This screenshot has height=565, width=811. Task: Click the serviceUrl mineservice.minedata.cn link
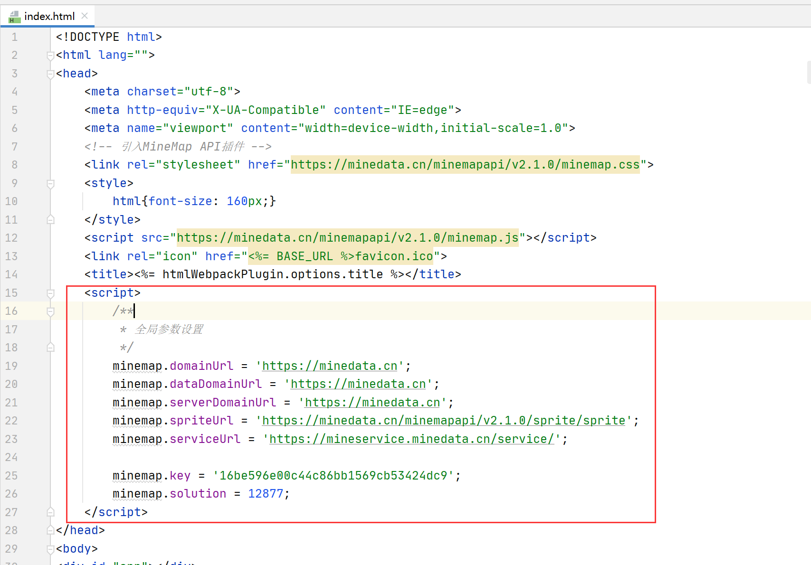tap(412, 439)
